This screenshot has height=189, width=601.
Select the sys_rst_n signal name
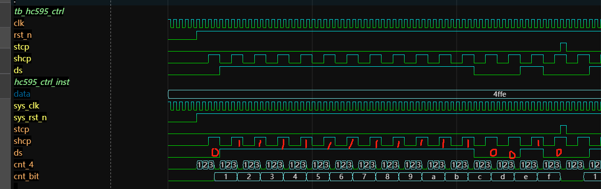(30, 117)
